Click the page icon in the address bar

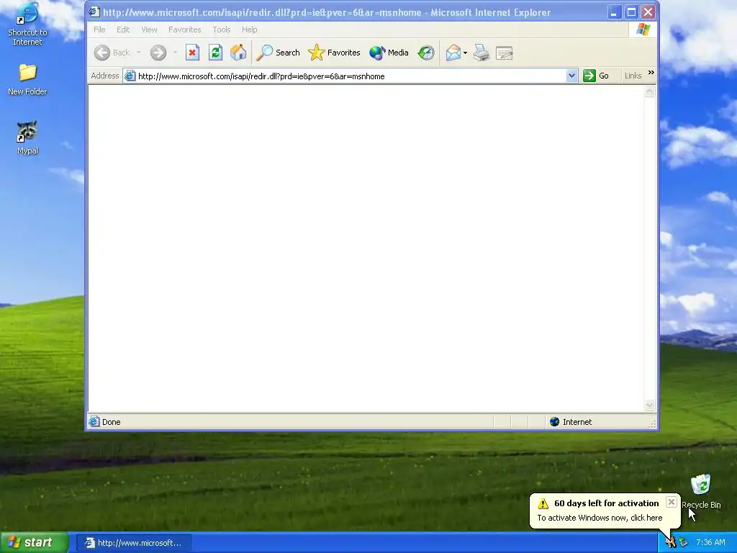pos(130,76)
